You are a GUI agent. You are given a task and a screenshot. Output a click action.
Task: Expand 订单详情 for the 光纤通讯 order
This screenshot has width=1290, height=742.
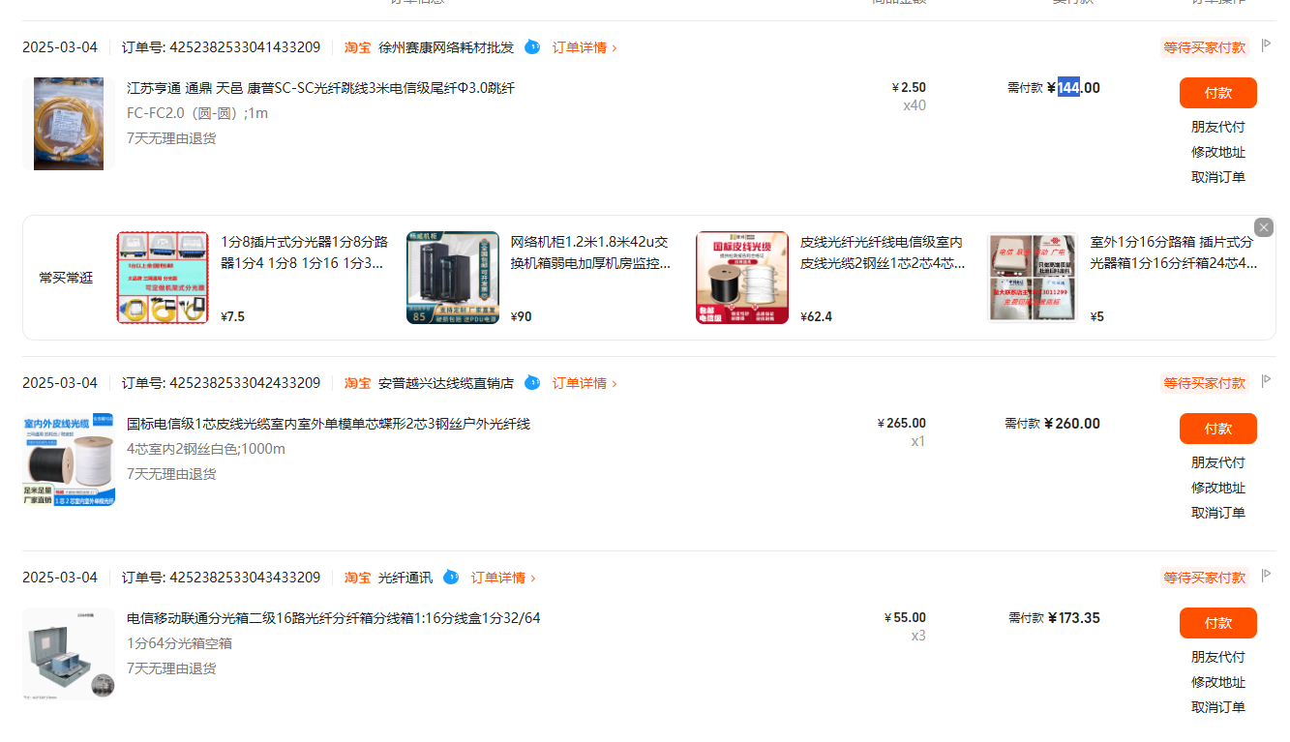click(503, 578)
